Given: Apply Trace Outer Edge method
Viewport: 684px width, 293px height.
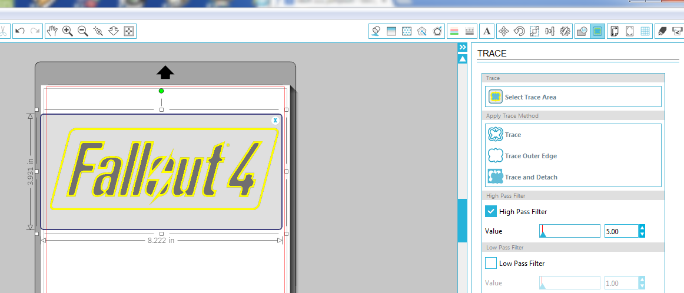Looking at the screenshot, I should tap(523, 156).
